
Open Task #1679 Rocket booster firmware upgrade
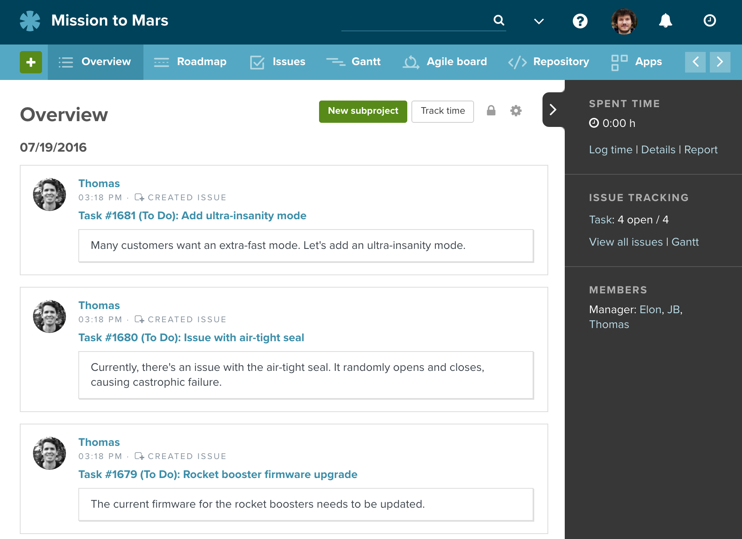point(218,474)
